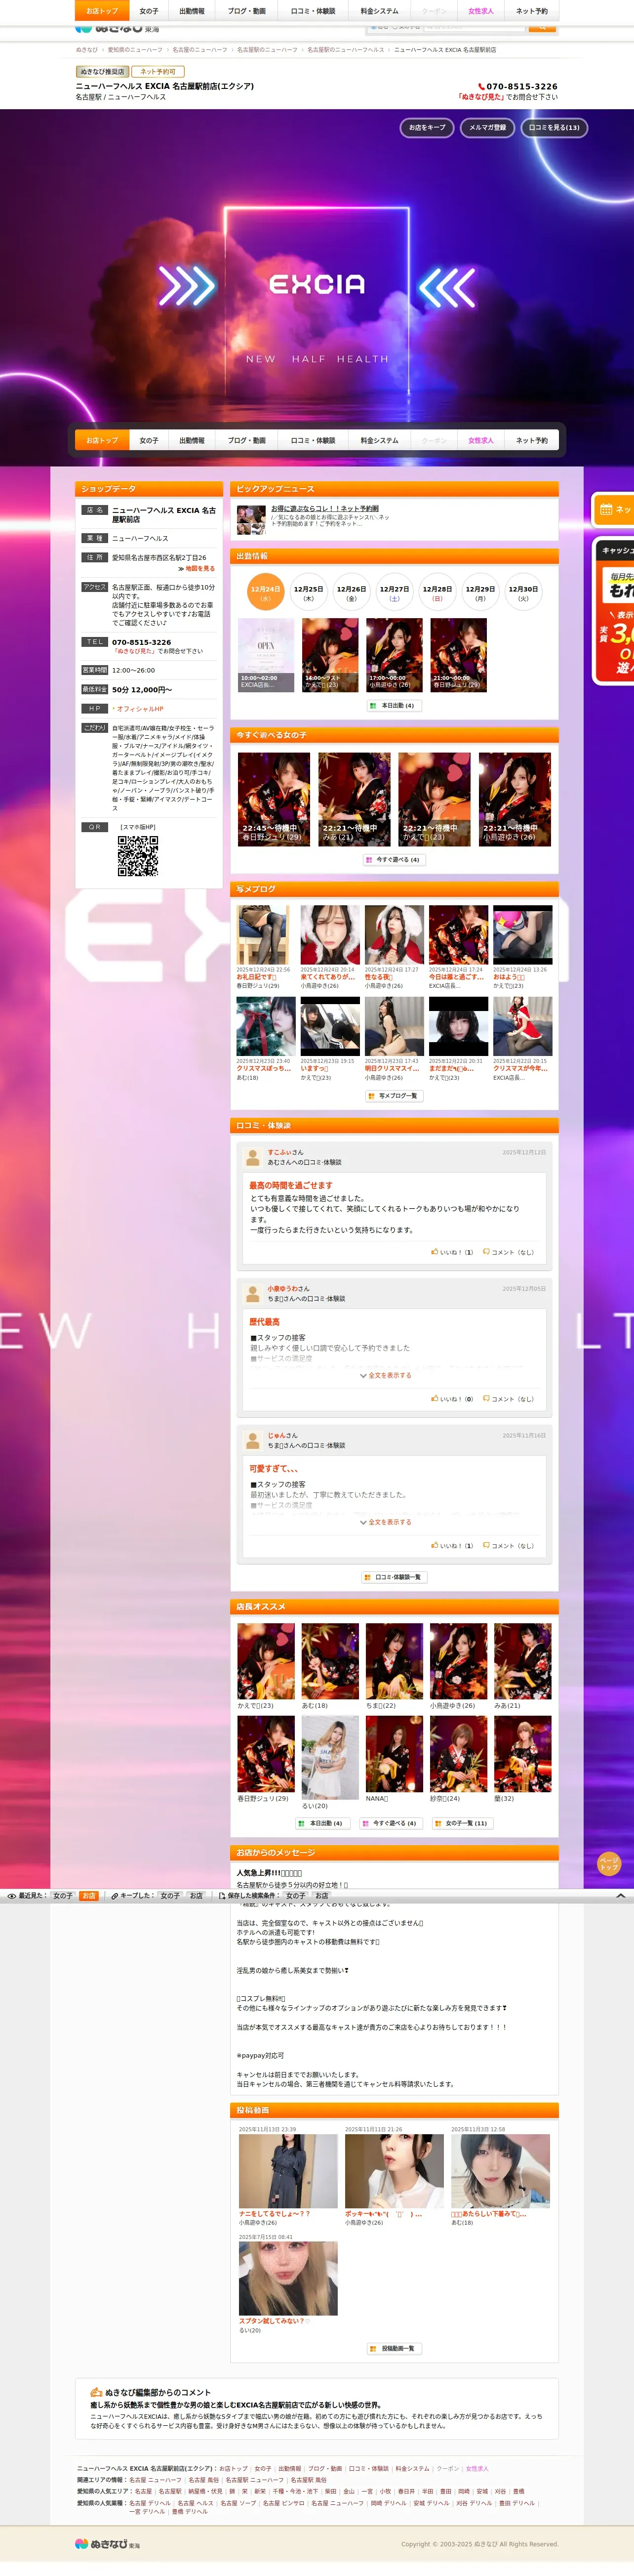Screen dimensions: 634x2576
Task: Play the ナニをしてるでしょ video thumbnail
Action: tap(288, 2171)
